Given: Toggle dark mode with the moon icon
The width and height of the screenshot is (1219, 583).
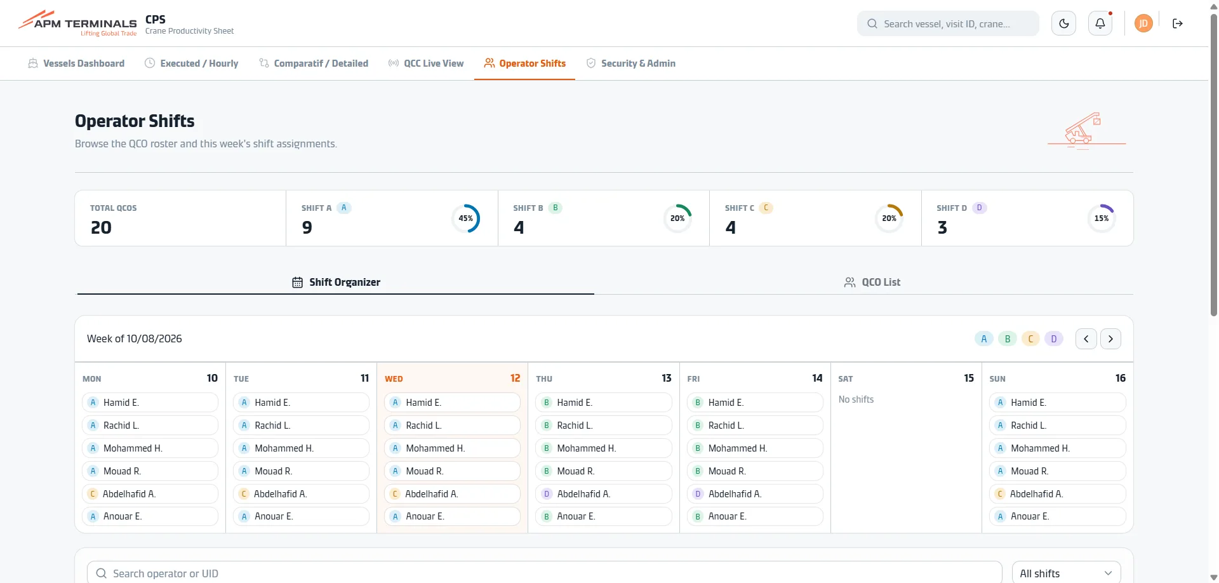Looking at the screenshot, I should [1064, 23].
